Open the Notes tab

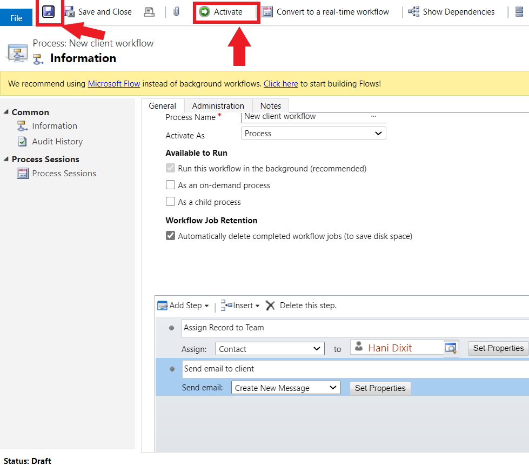click(270, 106)
